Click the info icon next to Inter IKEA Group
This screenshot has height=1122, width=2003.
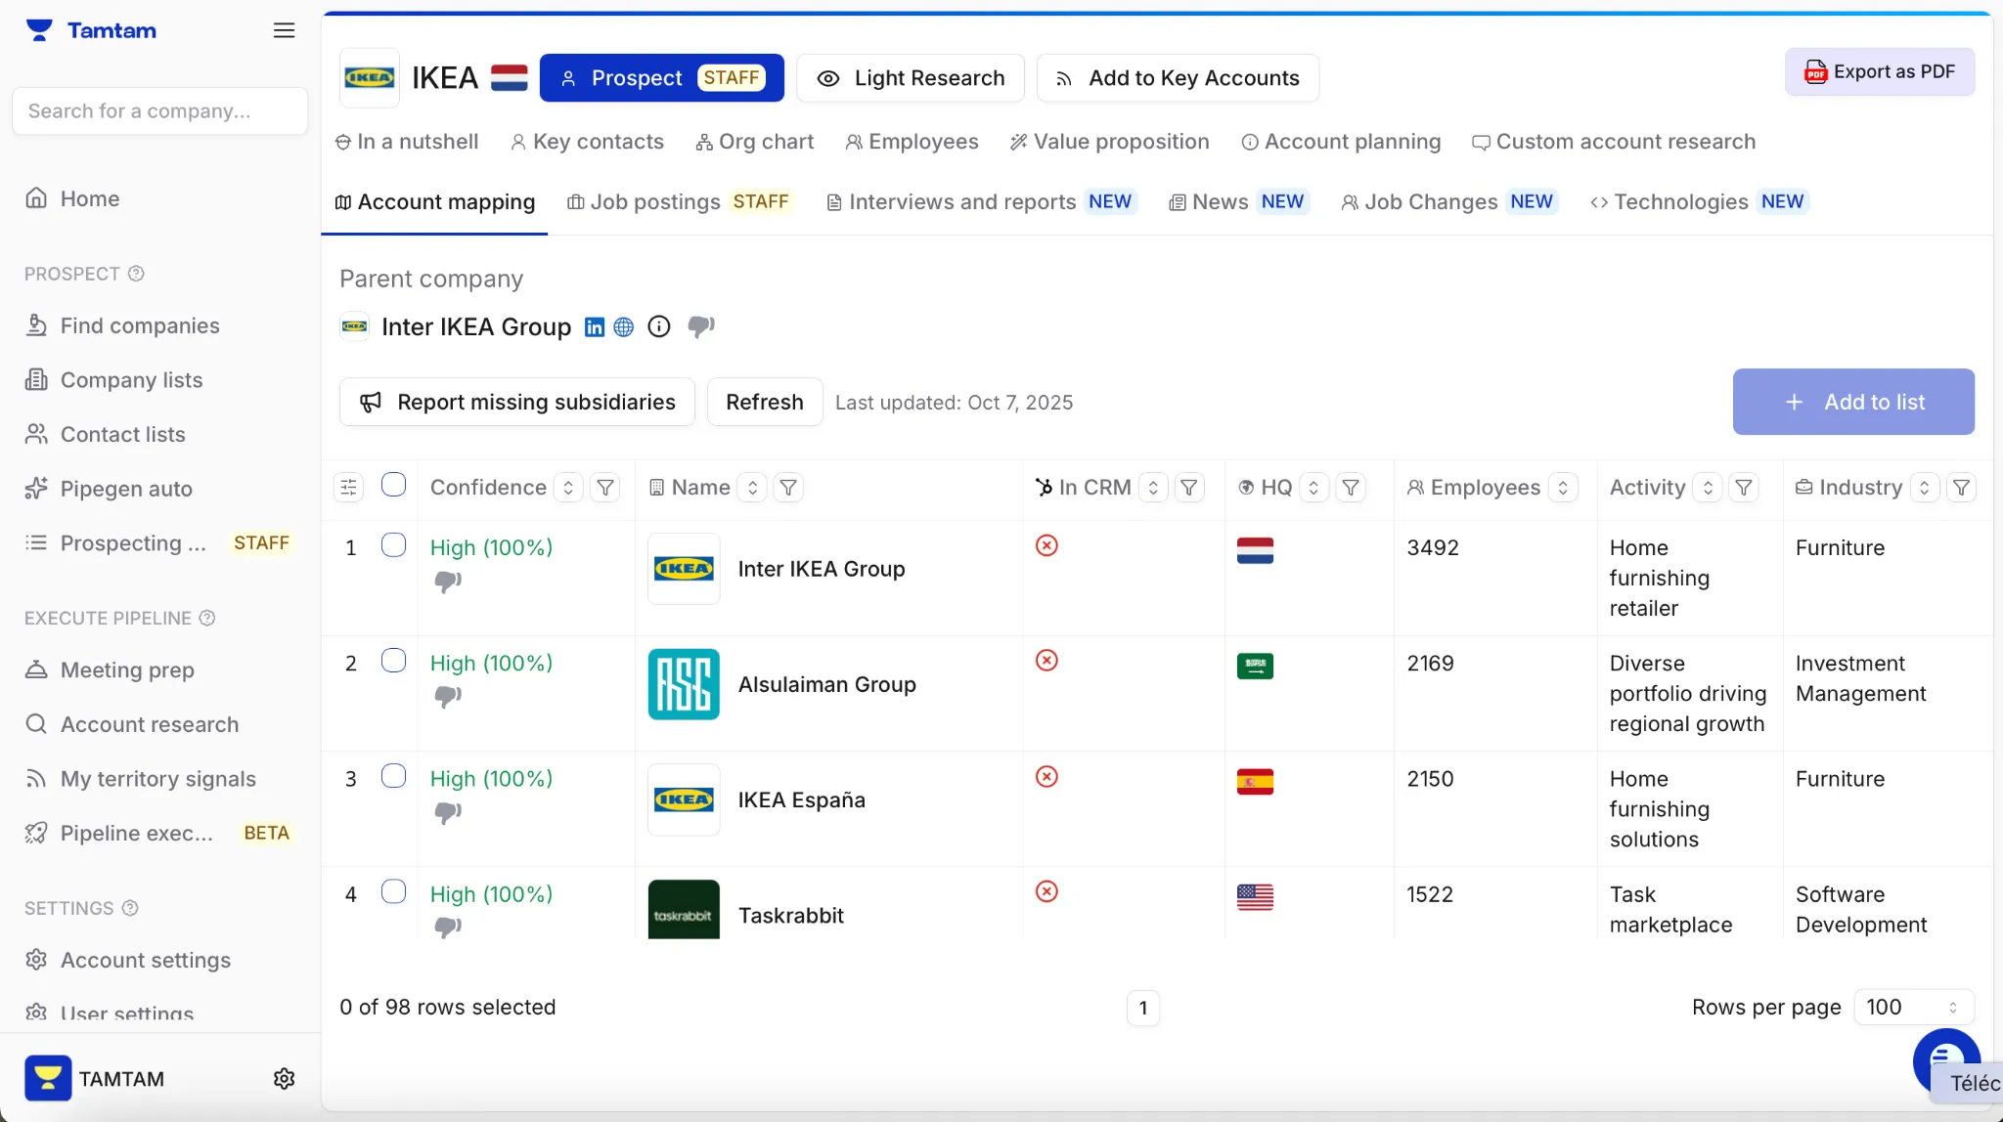[x=659, y=326]
